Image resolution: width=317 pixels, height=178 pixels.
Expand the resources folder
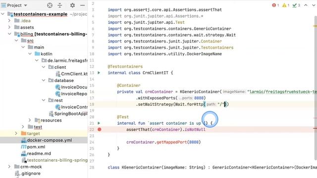(x=30, y=120)
